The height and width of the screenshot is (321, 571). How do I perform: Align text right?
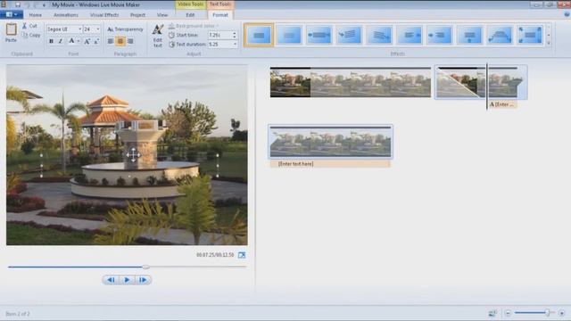pos(130,41)
